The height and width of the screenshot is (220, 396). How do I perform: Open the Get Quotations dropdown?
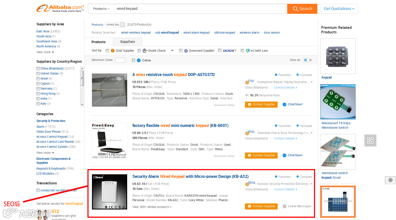(x=339, y=9)
